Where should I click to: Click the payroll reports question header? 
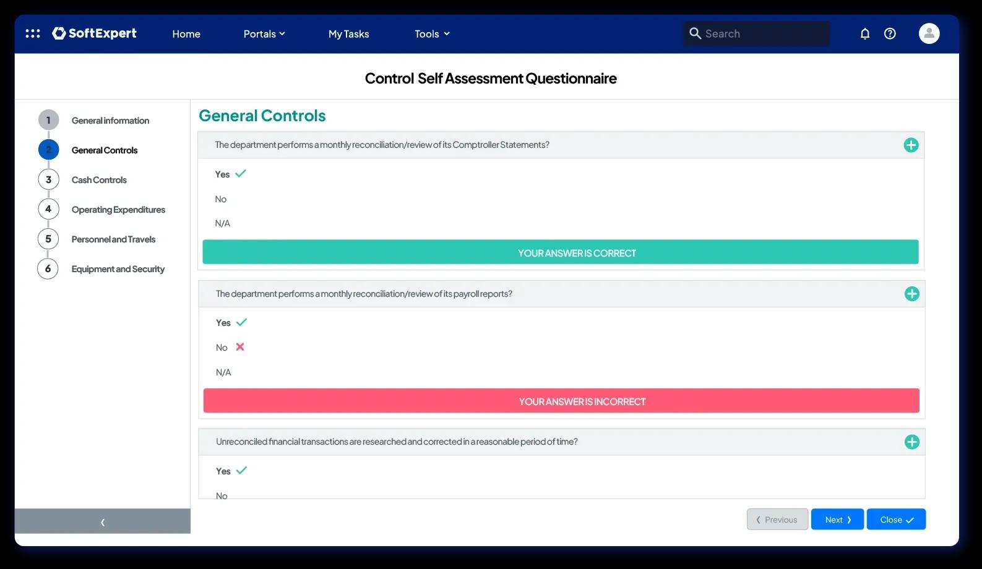click(561, 294)
